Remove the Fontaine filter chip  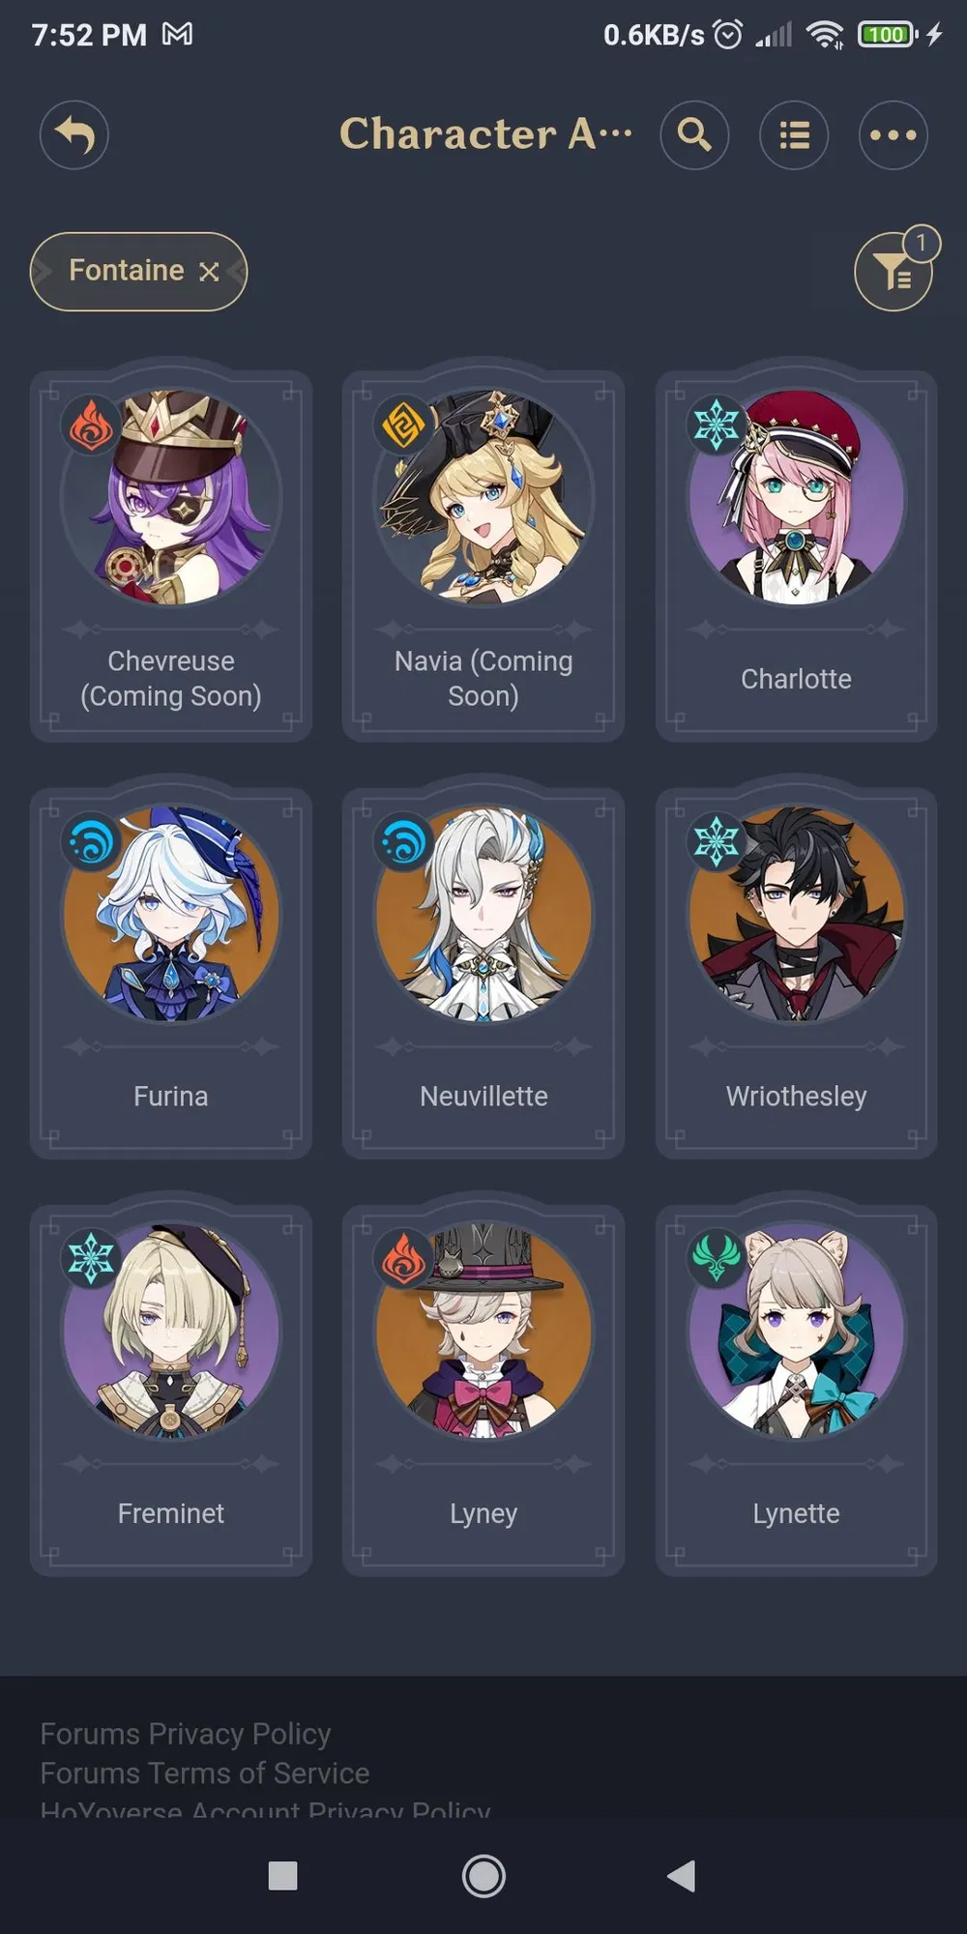pyautogui.click(x=209, y=272)
